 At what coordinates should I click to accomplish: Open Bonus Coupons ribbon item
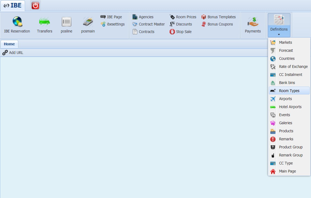click(217, 24)
